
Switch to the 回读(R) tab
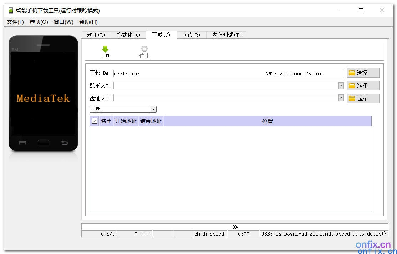click(191, 35)
